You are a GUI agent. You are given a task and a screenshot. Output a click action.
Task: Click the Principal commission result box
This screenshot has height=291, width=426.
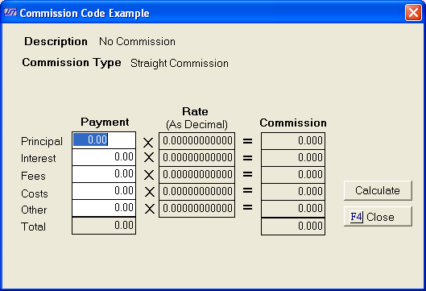pyautogui.click(x=293, y=140)
